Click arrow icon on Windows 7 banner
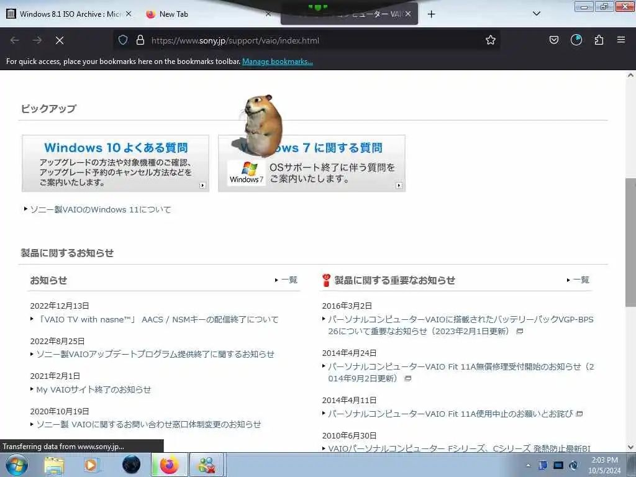The width and height of the screenshot is (636, 477). coord(399,185)
